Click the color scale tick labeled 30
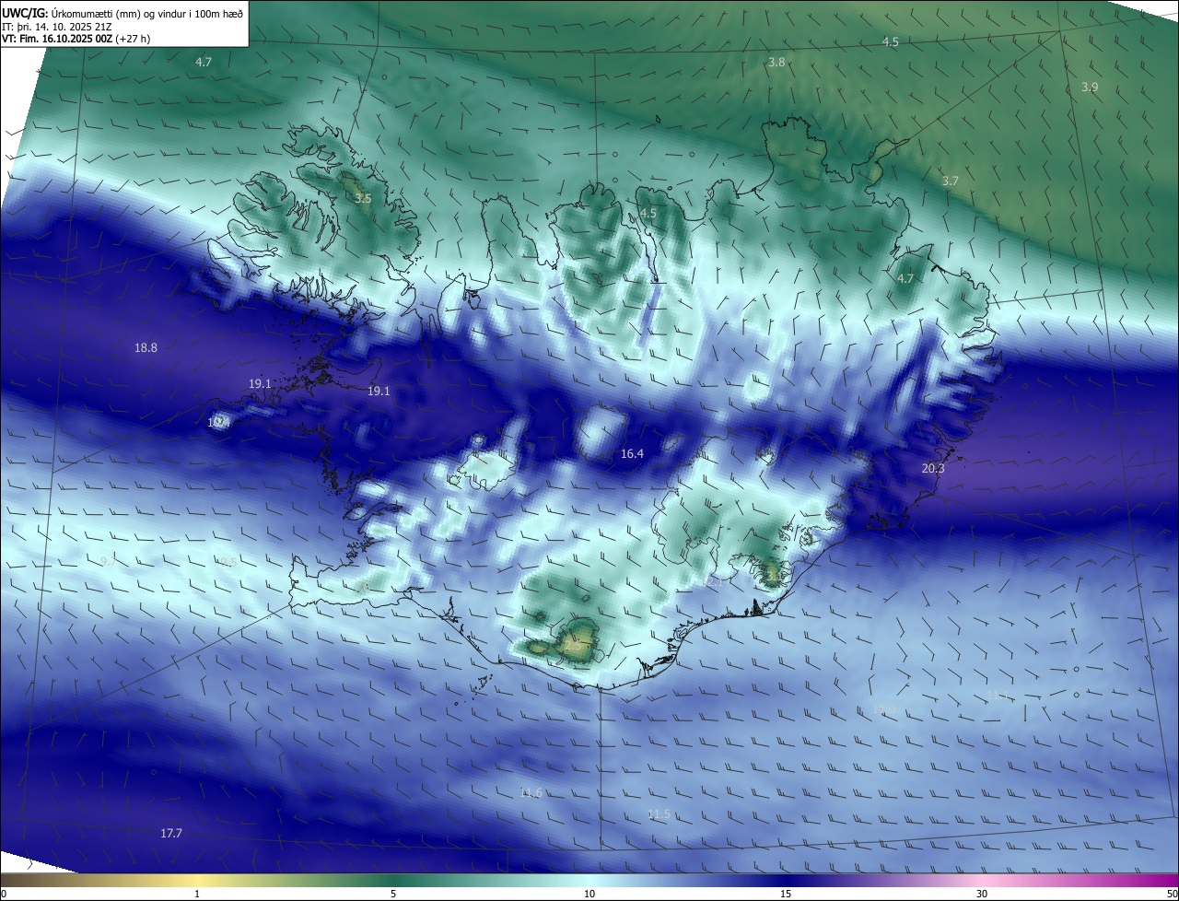 pos(982,895)
